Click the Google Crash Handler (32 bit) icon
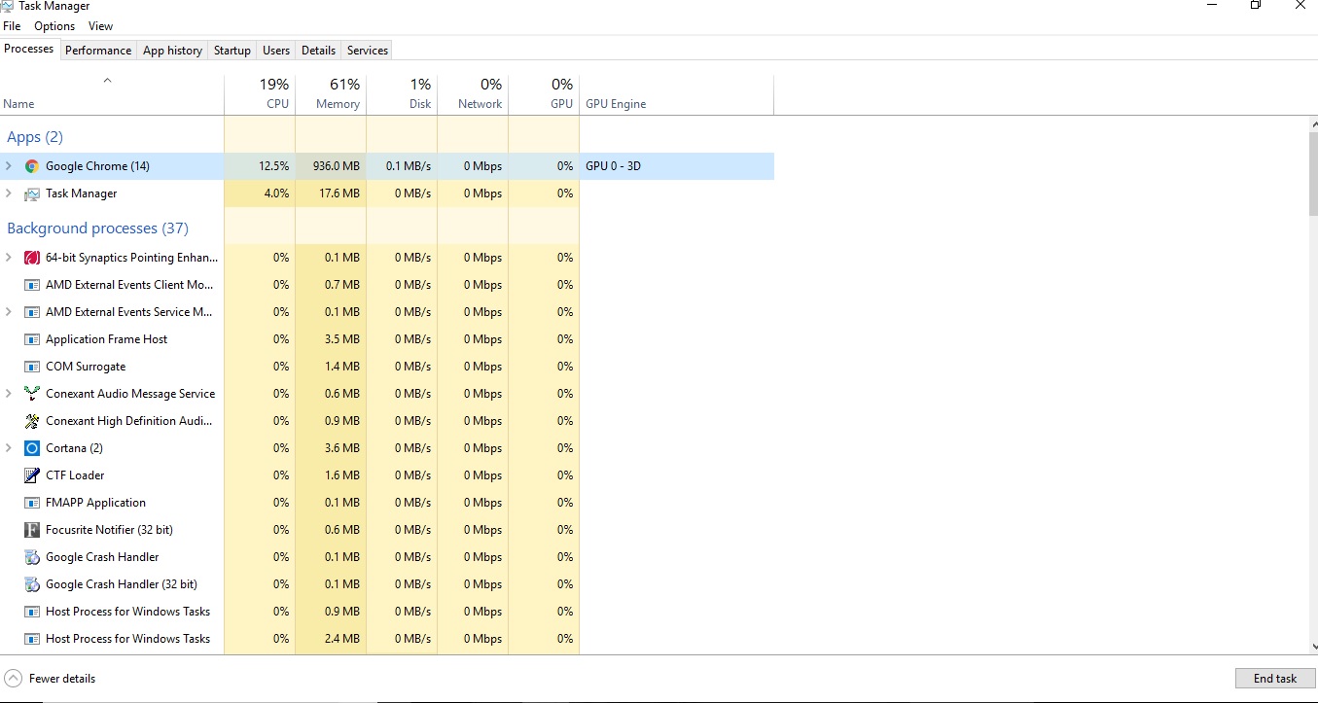The image size is (1318, 703). [31, 584]
